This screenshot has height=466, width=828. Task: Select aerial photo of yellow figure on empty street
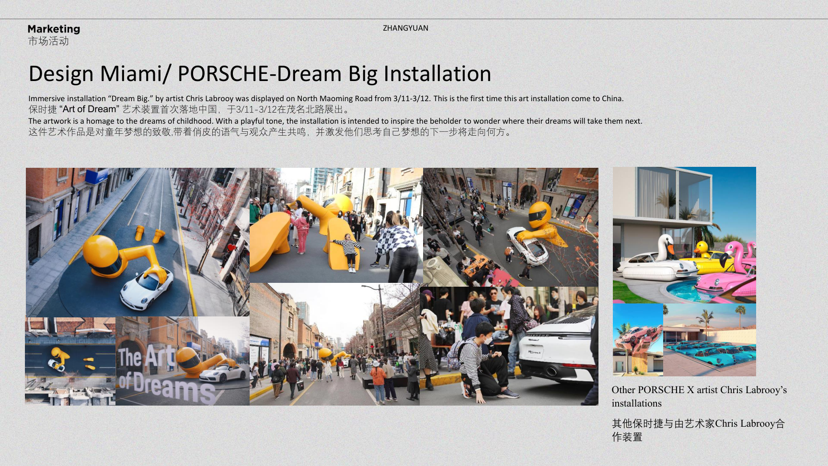point(138,242)
